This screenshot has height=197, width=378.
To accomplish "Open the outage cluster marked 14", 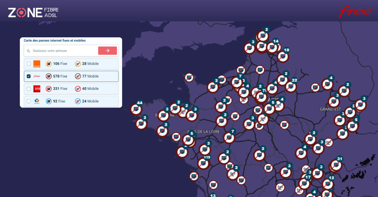I will click(x=272, y=47).
